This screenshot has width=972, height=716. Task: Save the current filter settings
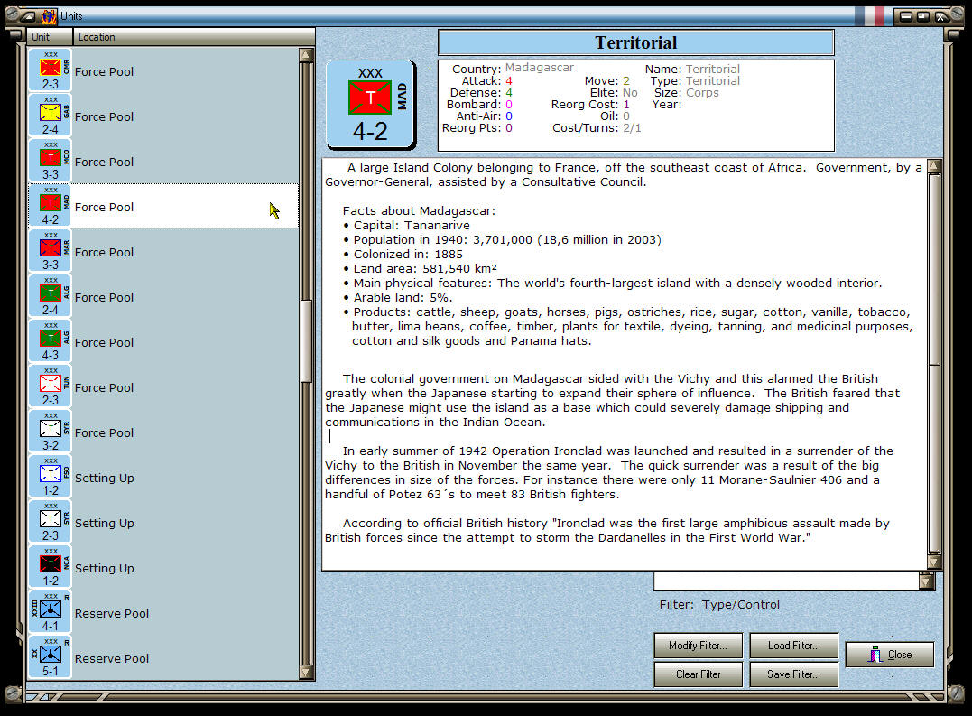[x=793, y=674]
